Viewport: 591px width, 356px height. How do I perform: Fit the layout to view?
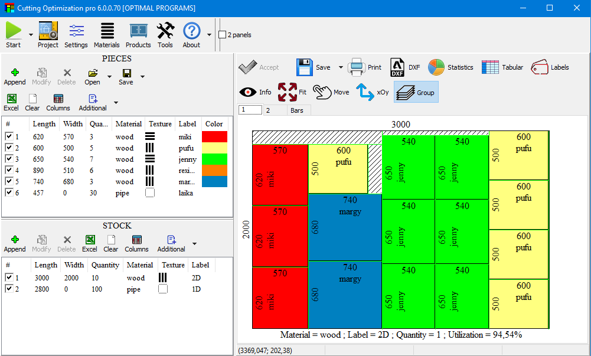tap(293, 92)
